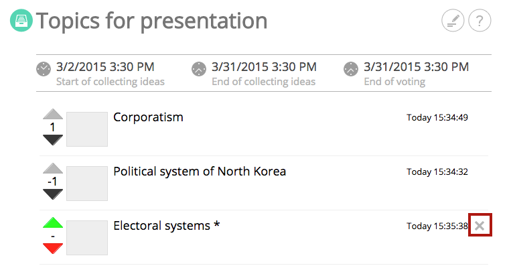This screenshot has width=509, height=270.
Task: Open the help question mark icon
Action: 480,21
